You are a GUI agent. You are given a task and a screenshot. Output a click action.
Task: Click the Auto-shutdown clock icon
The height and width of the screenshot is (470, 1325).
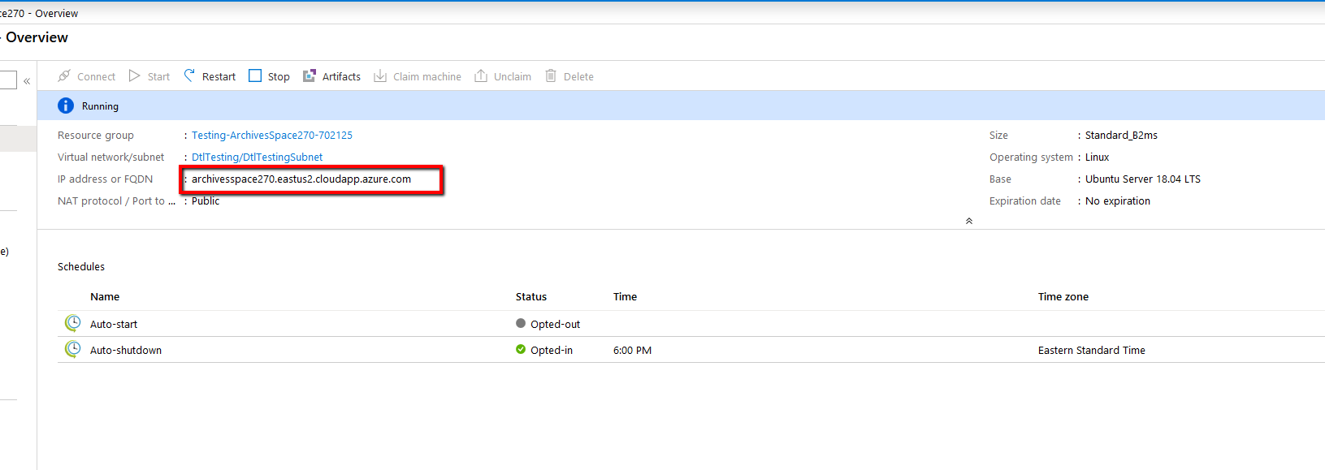click(x=73, y=349)
